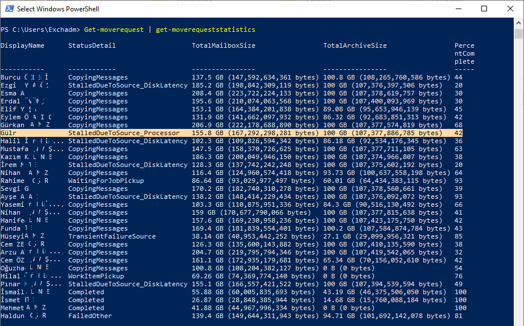Click percent value 68 in Gürkan row

pos(458,125)
